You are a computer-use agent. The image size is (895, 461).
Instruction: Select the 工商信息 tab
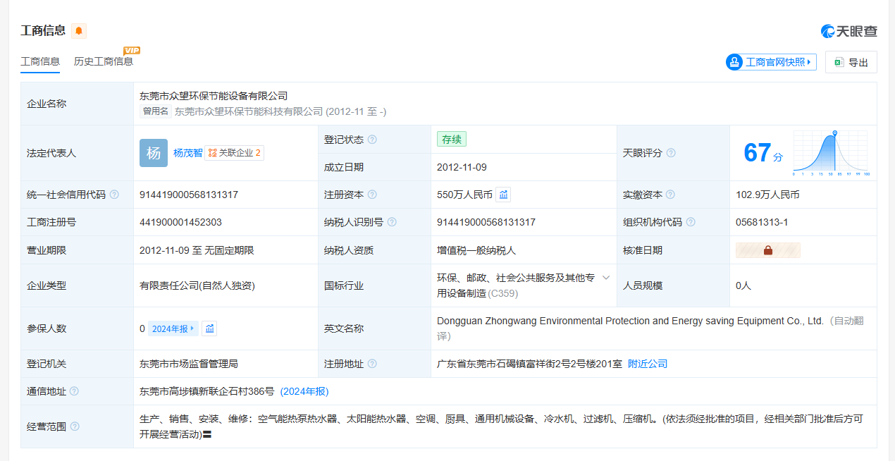point(40,61)
